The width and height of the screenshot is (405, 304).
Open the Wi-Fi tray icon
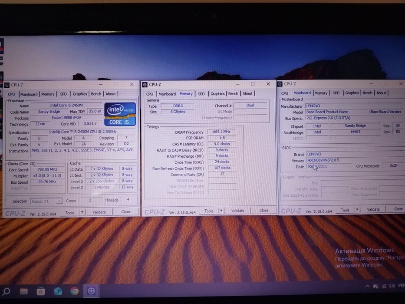point(384,286)
